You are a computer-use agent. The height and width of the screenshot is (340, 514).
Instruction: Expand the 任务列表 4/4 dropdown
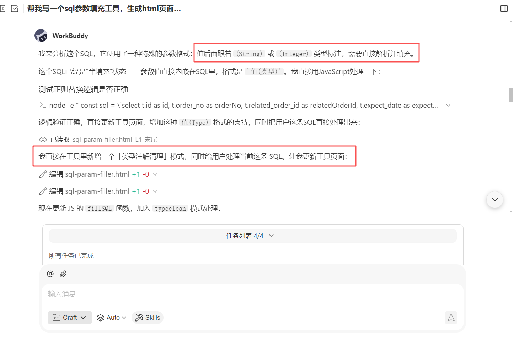point(253,236)
